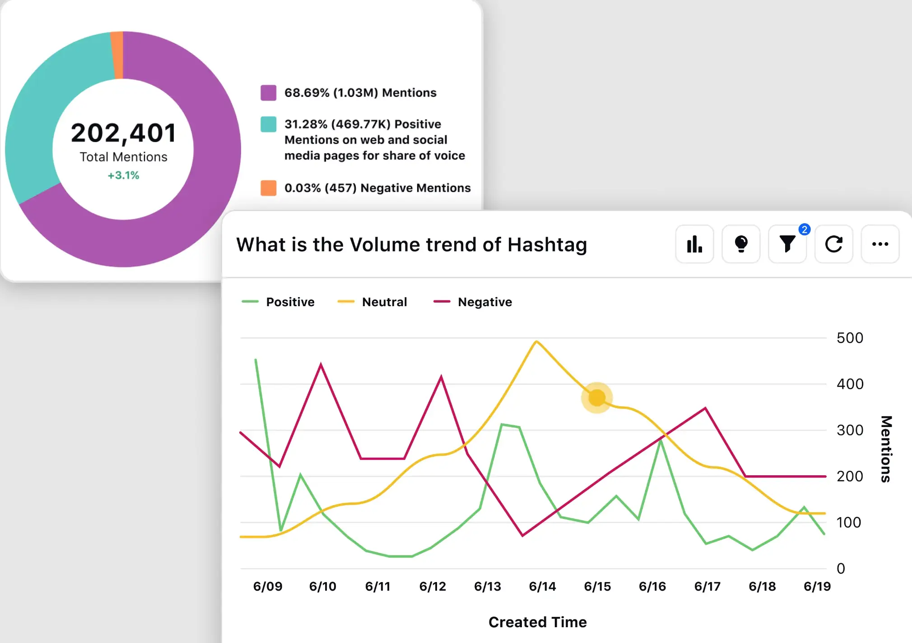Click the +3.1% change indicator
Screen dimensions: 912x643
point(123,175)
